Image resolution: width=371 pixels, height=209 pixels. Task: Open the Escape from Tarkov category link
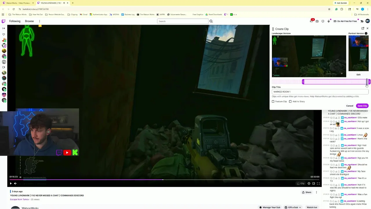(x=20, y=199)
